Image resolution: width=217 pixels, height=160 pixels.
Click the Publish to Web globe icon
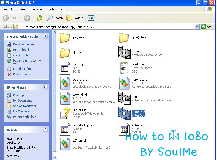(9, 61)
